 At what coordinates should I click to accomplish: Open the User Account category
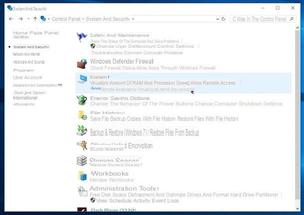pos(27,78)
